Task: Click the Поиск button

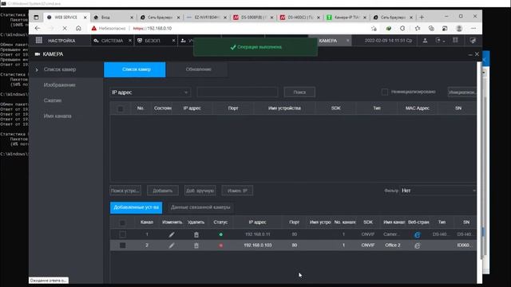Action: [299, 92]
